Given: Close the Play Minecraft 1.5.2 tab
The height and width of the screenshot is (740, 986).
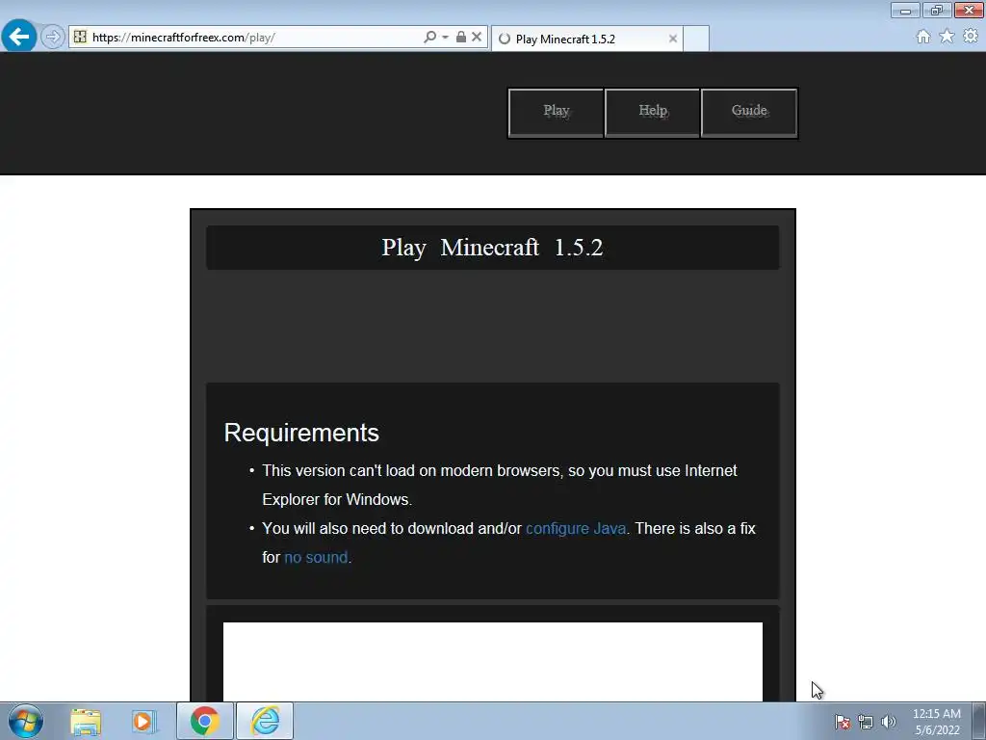Looking at the screenshot, I should [x=673, y=39].
